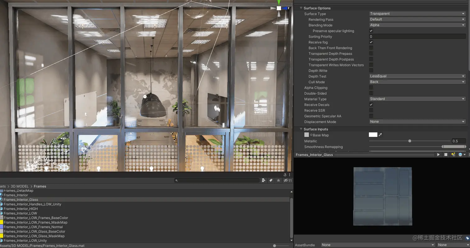
Task: Enable Depth Write checkbox
Action: 371,71
